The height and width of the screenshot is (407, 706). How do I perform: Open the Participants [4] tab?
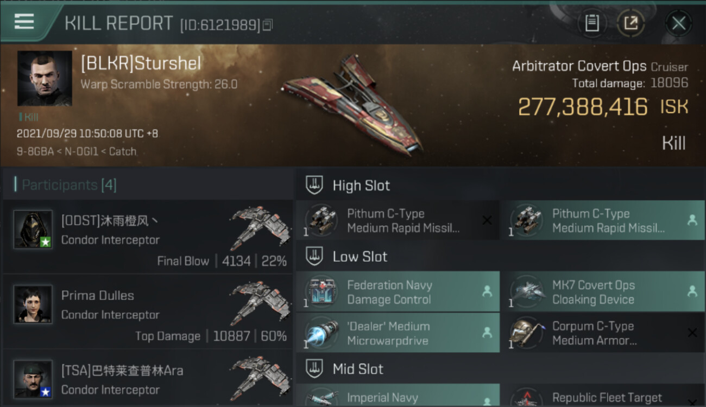click(69, 185)
